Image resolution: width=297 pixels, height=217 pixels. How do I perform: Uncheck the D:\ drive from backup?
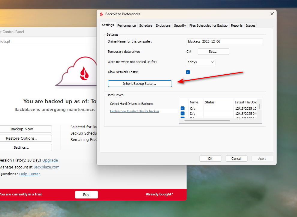183,114
